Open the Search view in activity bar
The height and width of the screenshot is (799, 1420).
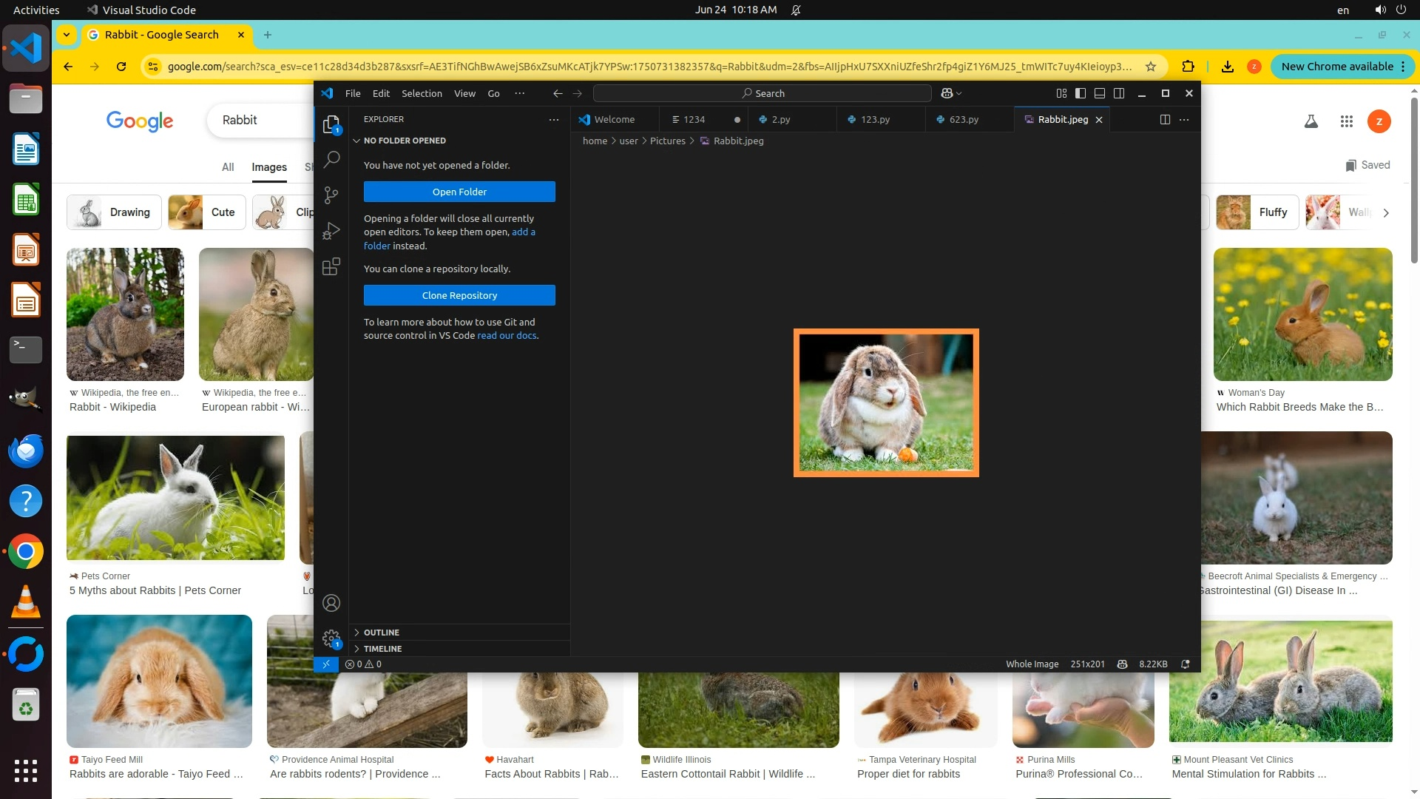332,159
